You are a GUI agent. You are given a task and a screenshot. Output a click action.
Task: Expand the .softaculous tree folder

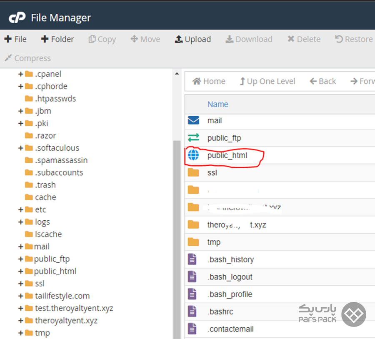[21, 148]
